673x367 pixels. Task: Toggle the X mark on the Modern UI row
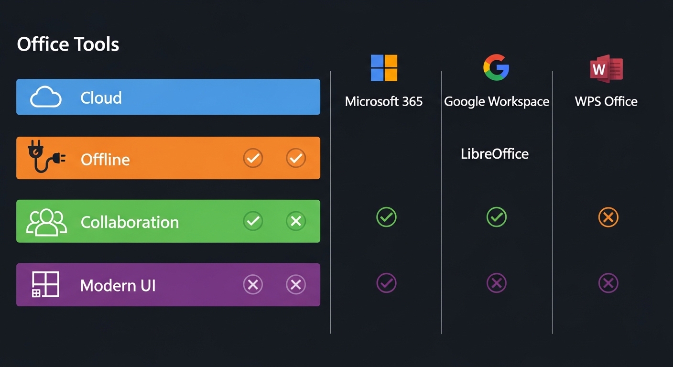click(253, 284)
